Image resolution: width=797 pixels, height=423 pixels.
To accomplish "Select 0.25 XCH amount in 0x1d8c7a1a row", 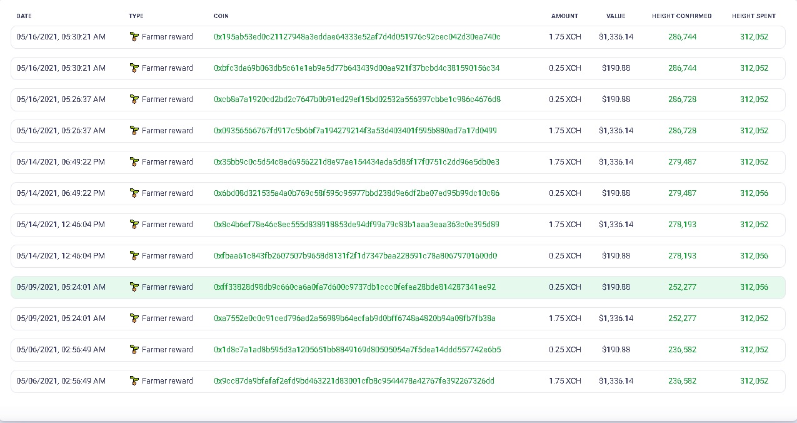I will [x=565, y=350].
